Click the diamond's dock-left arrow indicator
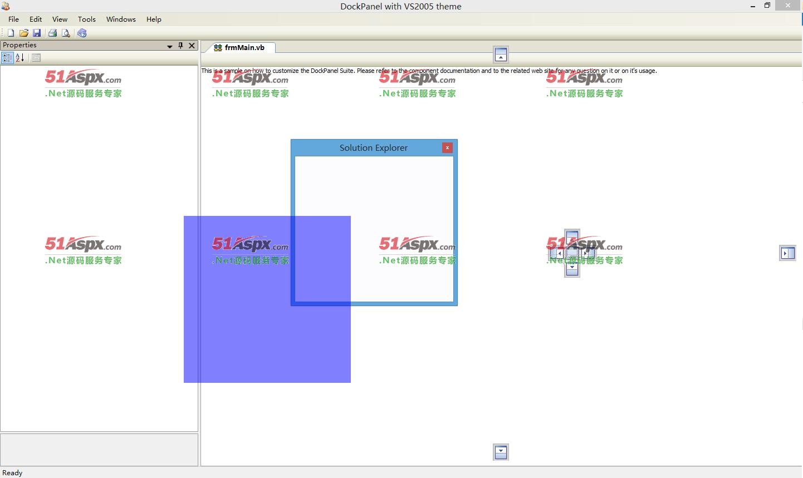The width and height of the screenshot is (803, 478). pyautogui.click(x=557, y=253)
